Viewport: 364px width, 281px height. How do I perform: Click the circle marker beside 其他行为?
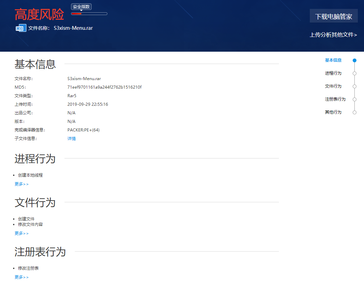(354, 112)
